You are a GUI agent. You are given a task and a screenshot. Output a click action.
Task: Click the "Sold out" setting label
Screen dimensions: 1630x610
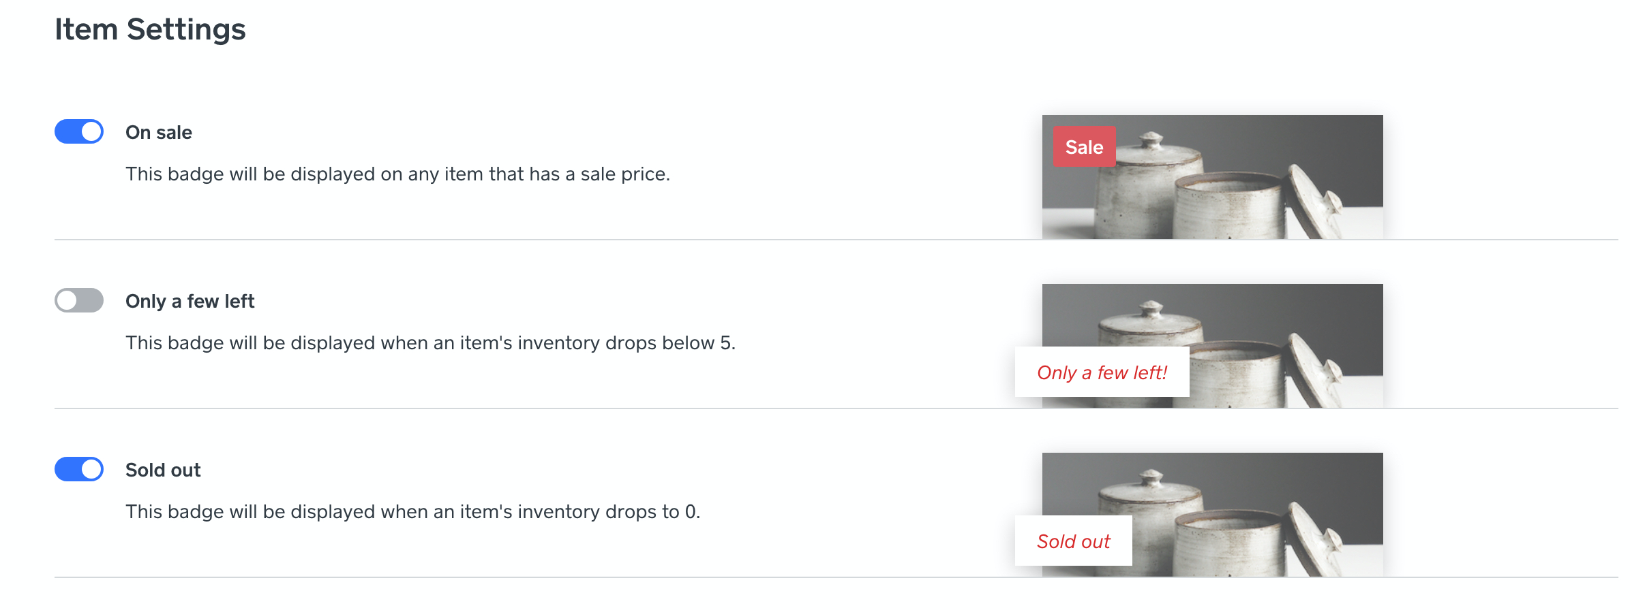pos(163,470)
